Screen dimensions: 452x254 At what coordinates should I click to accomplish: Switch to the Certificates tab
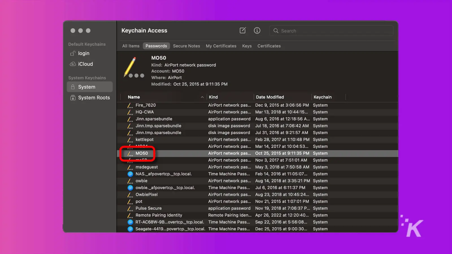pyautogui.click(x=269, y=46)
